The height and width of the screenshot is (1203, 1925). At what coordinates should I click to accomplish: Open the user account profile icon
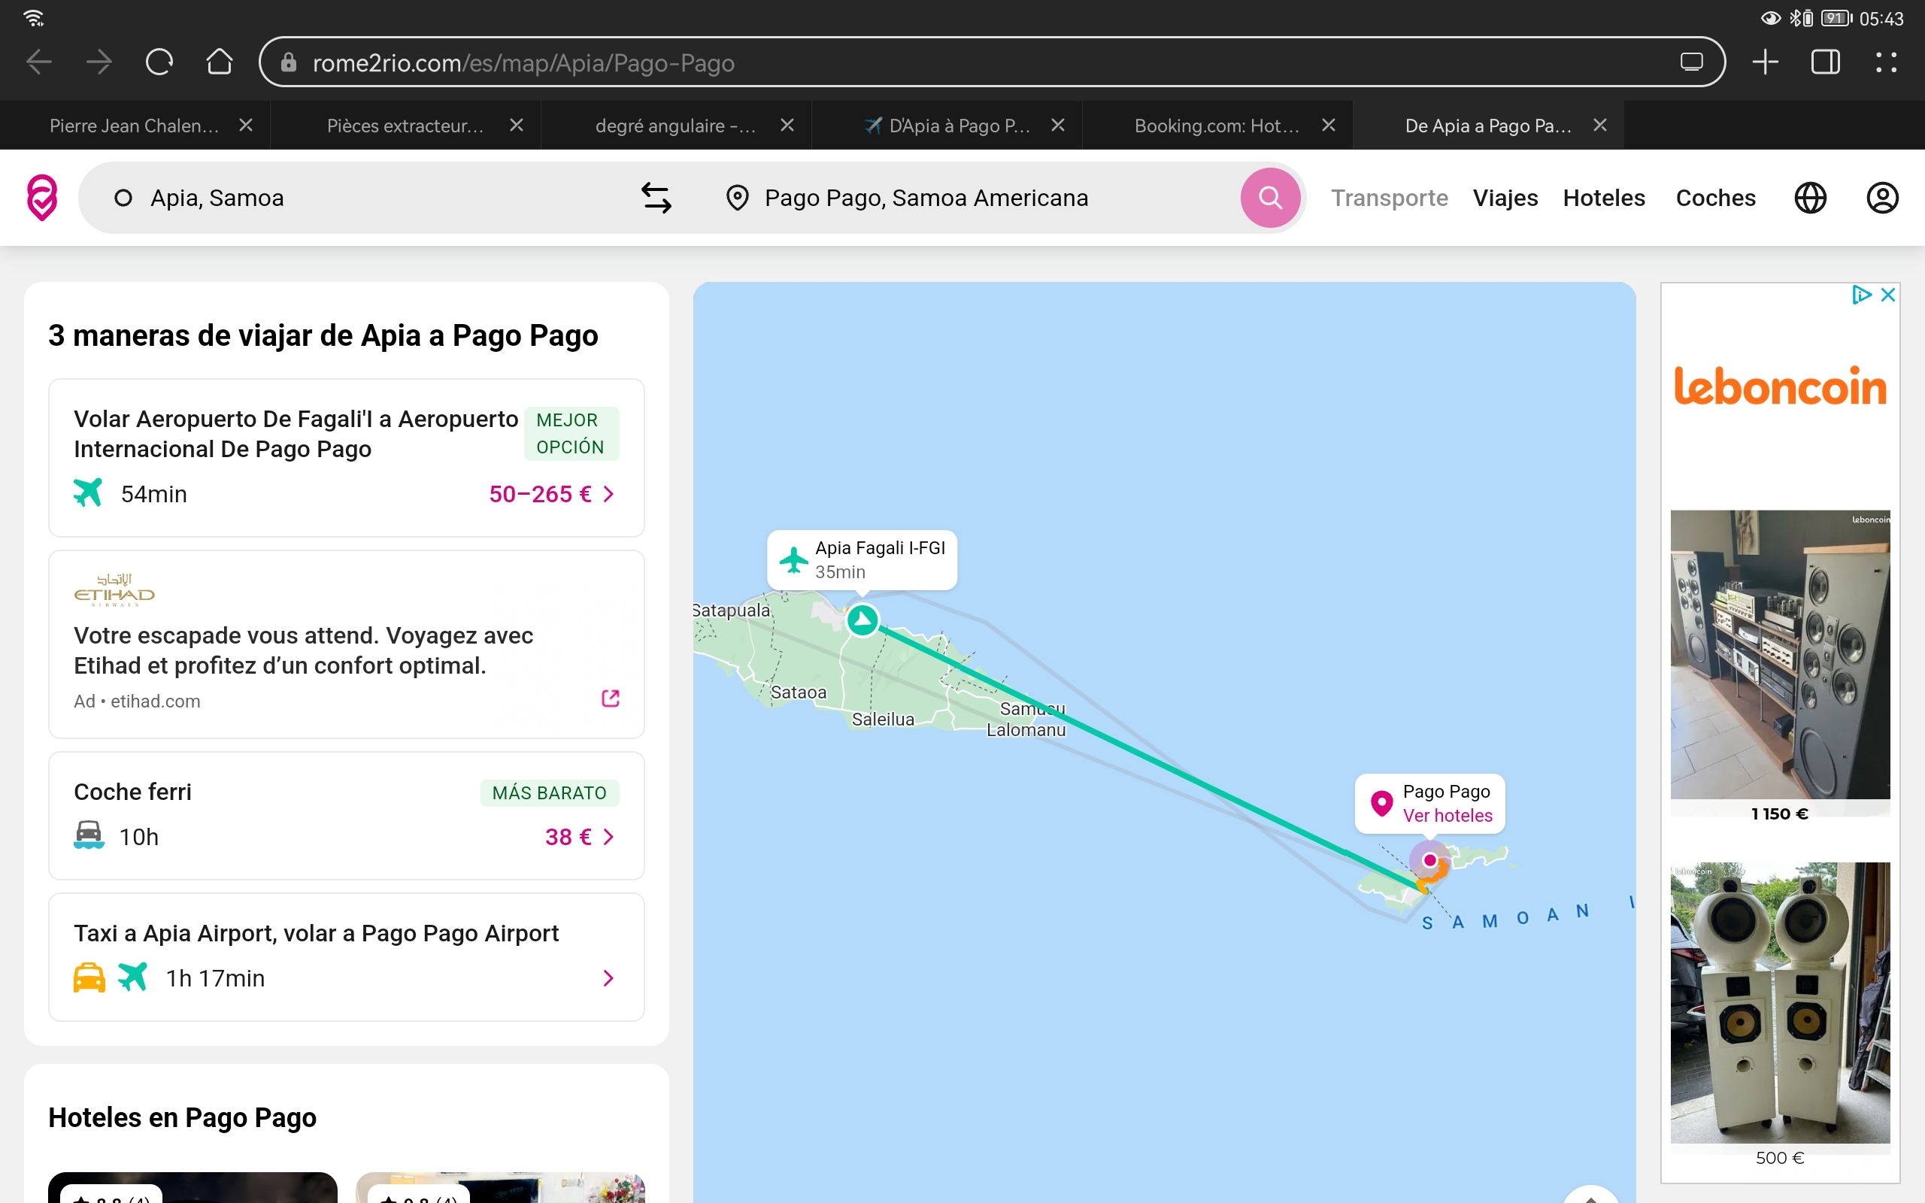click(1882, 197)
